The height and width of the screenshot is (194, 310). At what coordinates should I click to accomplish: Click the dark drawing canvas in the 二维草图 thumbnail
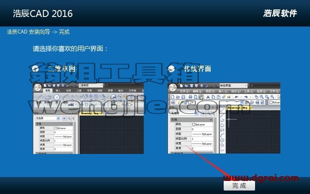click(x=111, y=135)
